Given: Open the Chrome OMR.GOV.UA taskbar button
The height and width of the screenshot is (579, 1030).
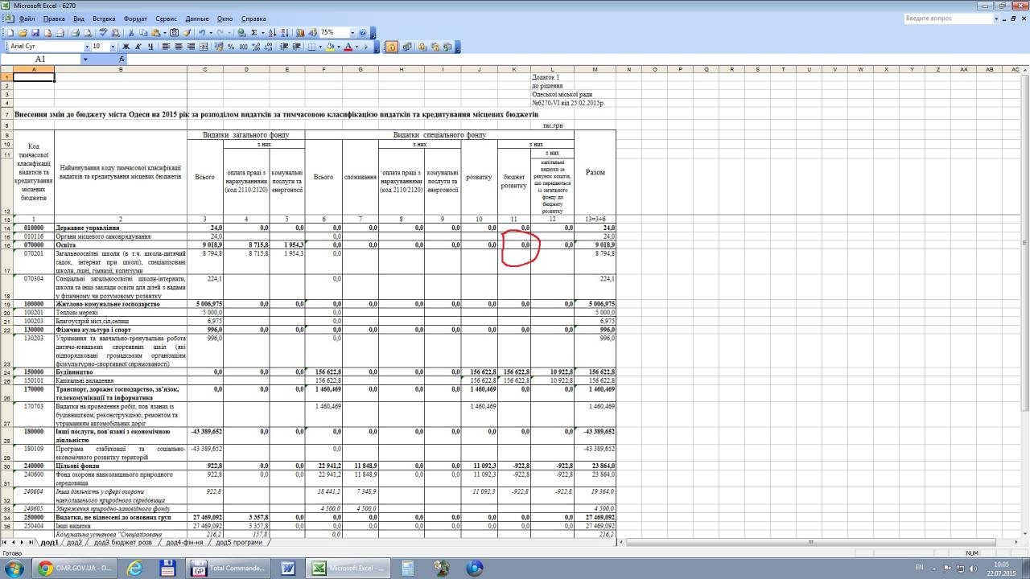Looking at the screenshot, I should (x=76, y=568).
